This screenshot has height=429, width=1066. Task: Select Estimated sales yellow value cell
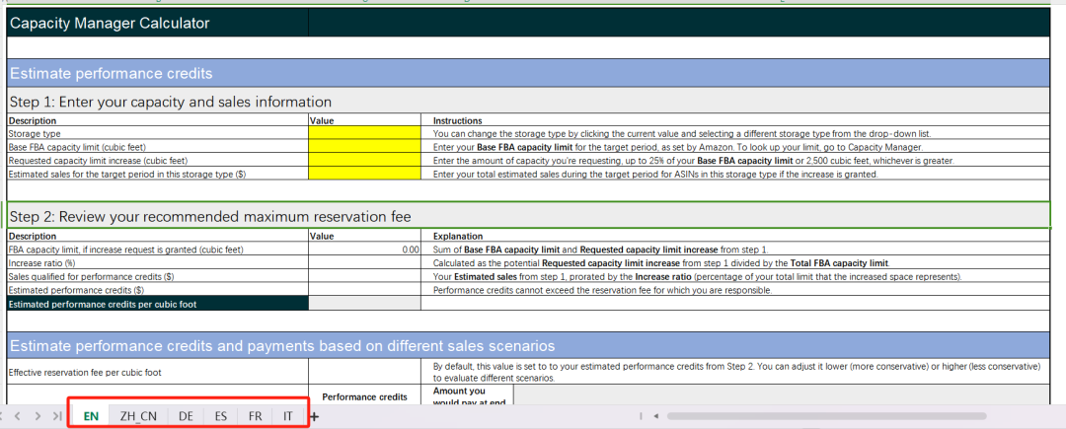tap(364, 174)
